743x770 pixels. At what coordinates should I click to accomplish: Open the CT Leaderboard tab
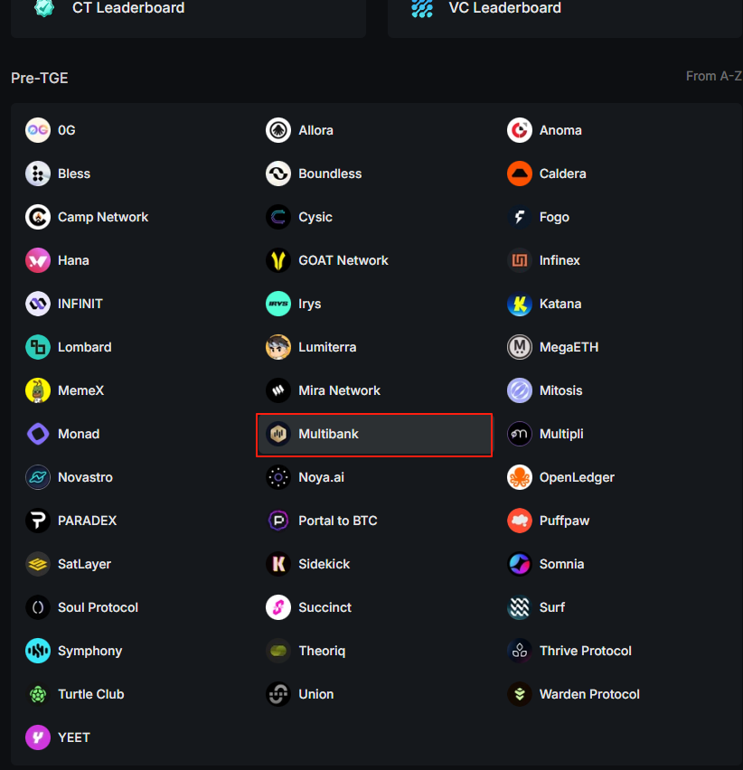(x=188, y=13)
